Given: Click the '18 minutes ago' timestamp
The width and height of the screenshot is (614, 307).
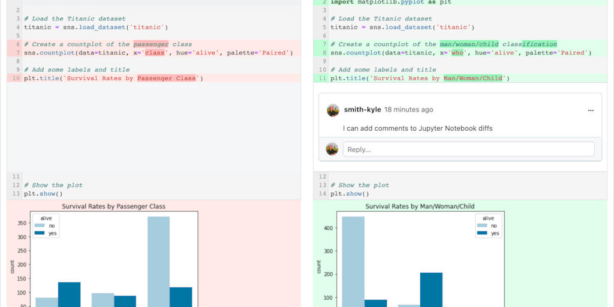Looking at the screenshot, I should [408, 110].
